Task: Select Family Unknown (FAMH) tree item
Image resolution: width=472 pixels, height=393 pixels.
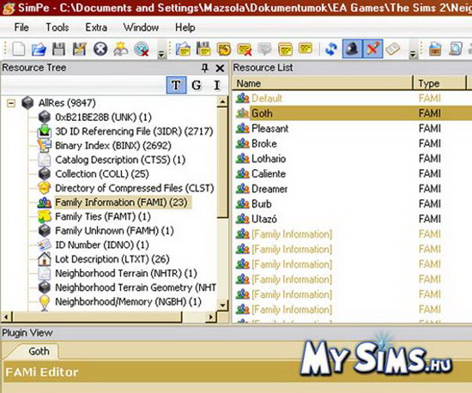Action: point(114,231)
